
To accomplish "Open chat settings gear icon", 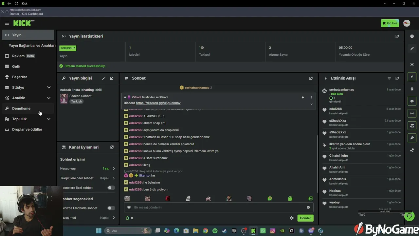I will point(292,218).
